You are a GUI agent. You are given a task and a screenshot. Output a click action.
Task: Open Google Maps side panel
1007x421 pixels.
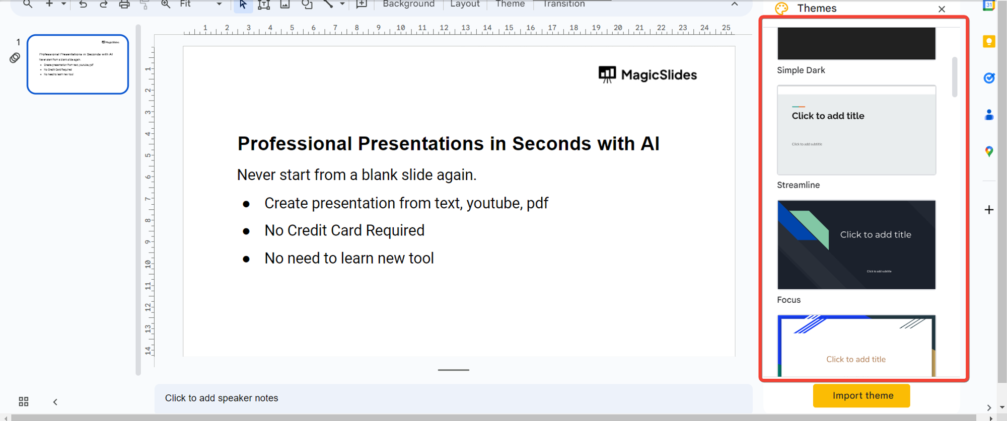(989, 151)
